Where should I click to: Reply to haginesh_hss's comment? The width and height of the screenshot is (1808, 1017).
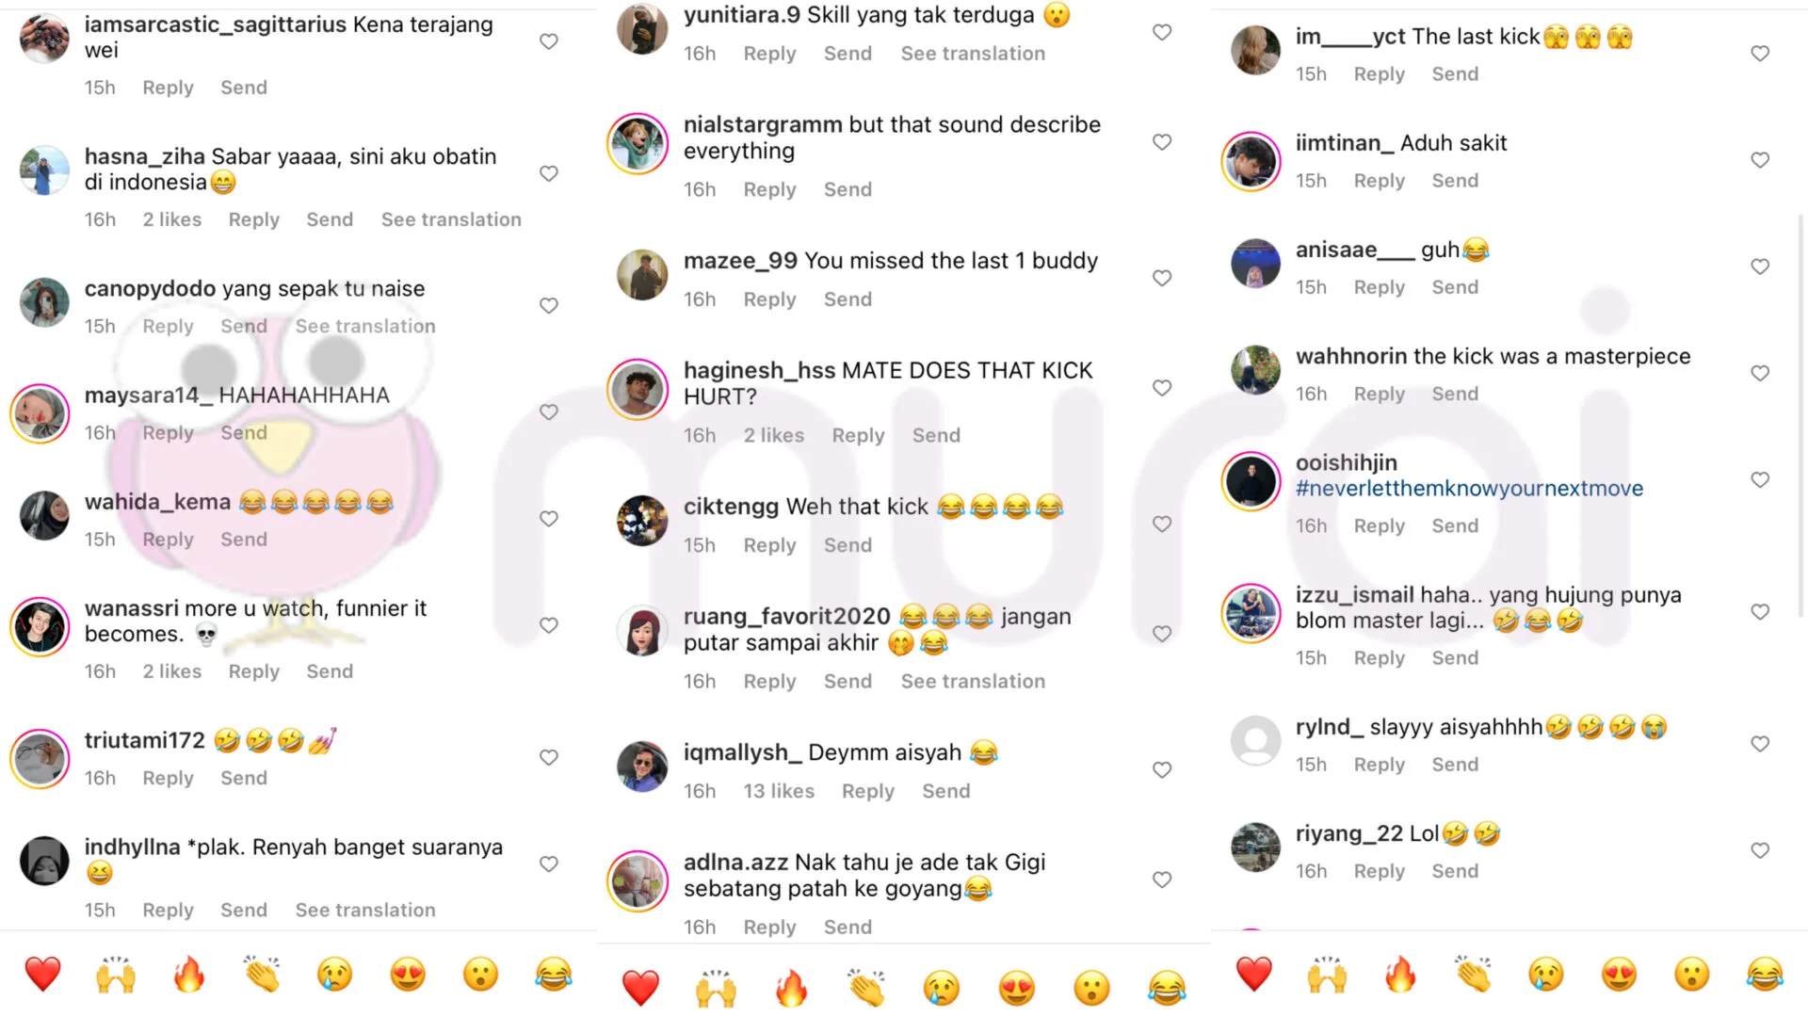tap(858, 435)
